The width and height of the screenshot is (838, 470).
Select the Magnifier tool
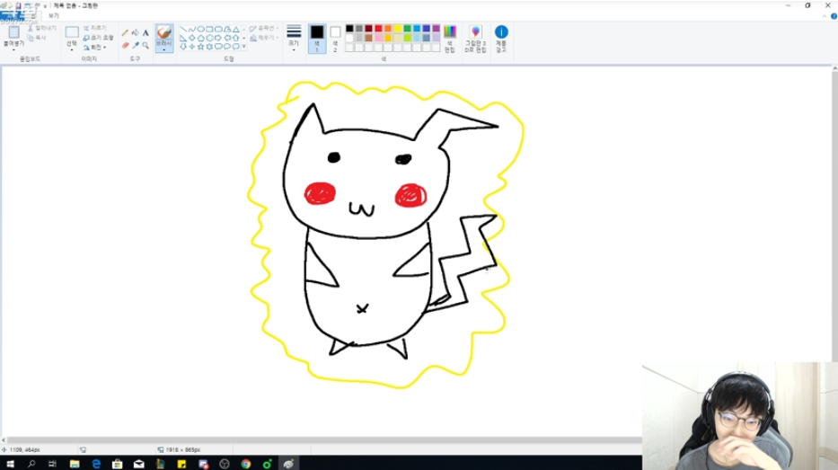coord(146,46)
